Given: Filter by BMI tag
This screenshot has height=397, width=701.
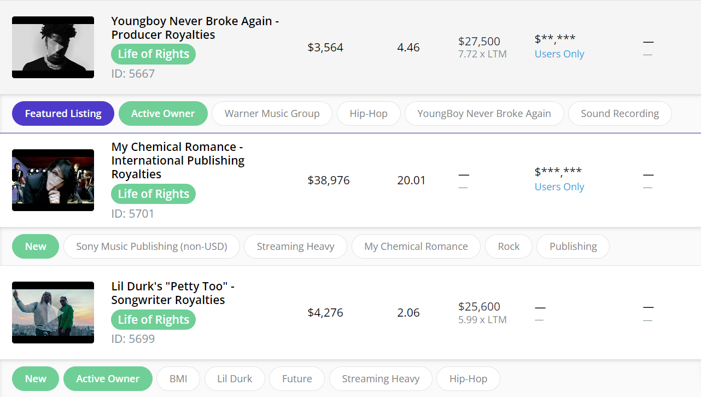Looking at the screenshot, I should [178, 379].
